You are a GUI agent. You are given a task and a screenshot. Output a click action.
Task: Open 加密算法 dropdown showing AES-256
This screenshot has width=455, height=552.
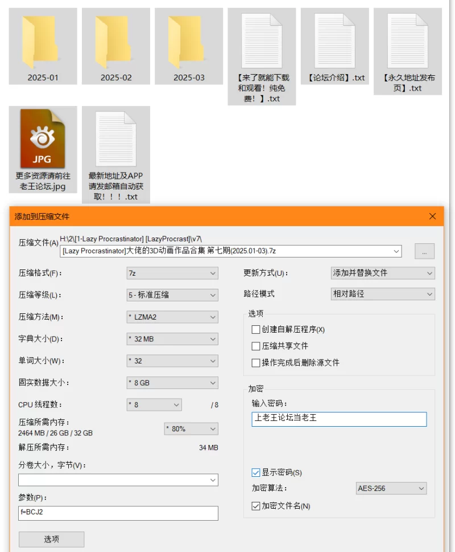click(x=391, y=488)
